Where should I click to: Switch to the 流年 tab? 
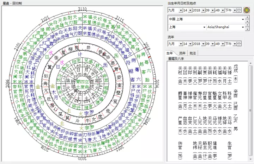click(182, 53)
